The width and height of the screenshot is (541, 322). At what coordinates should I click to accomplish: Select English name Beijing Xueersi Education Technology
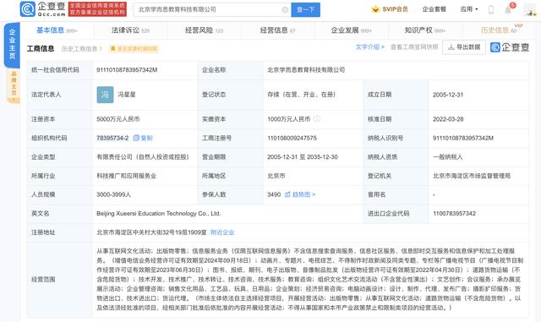(158, 214)
